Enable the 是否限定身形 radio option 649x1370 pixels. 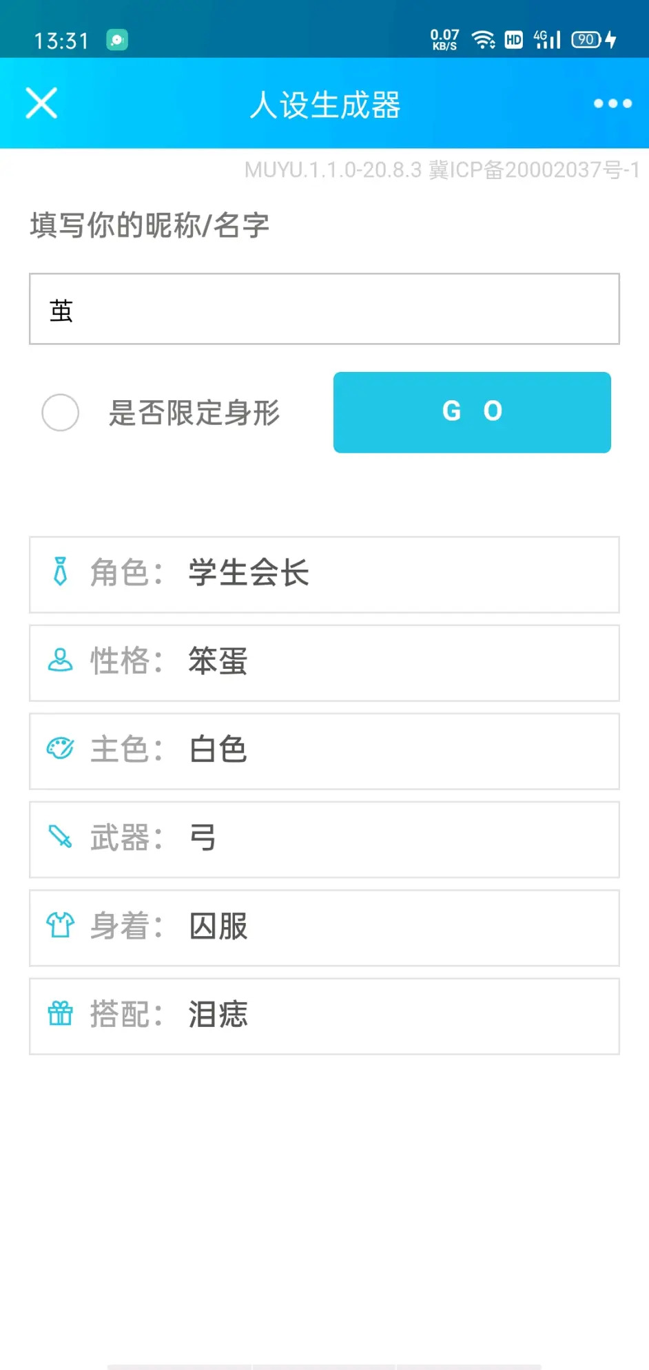(x=61, y=413)
